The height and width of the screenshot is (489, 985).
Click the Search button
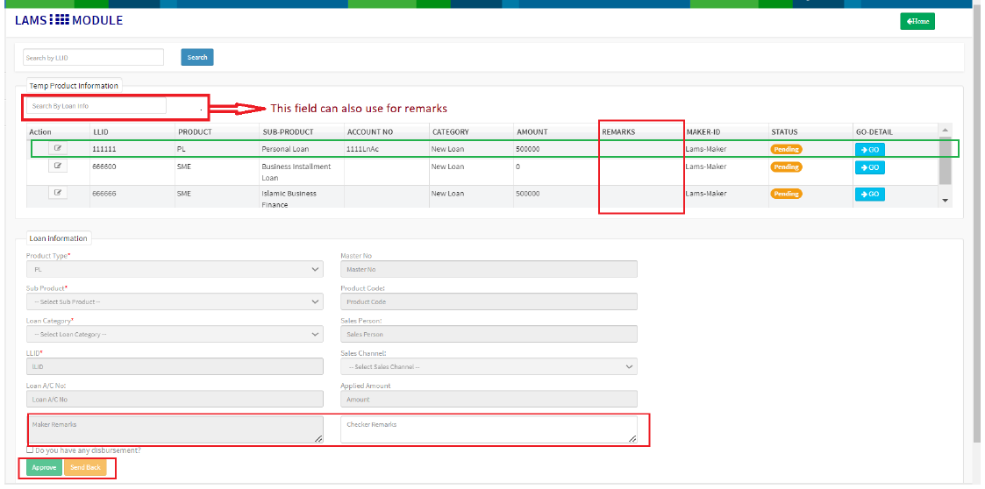pyautogui.click(x=197, y=58)
